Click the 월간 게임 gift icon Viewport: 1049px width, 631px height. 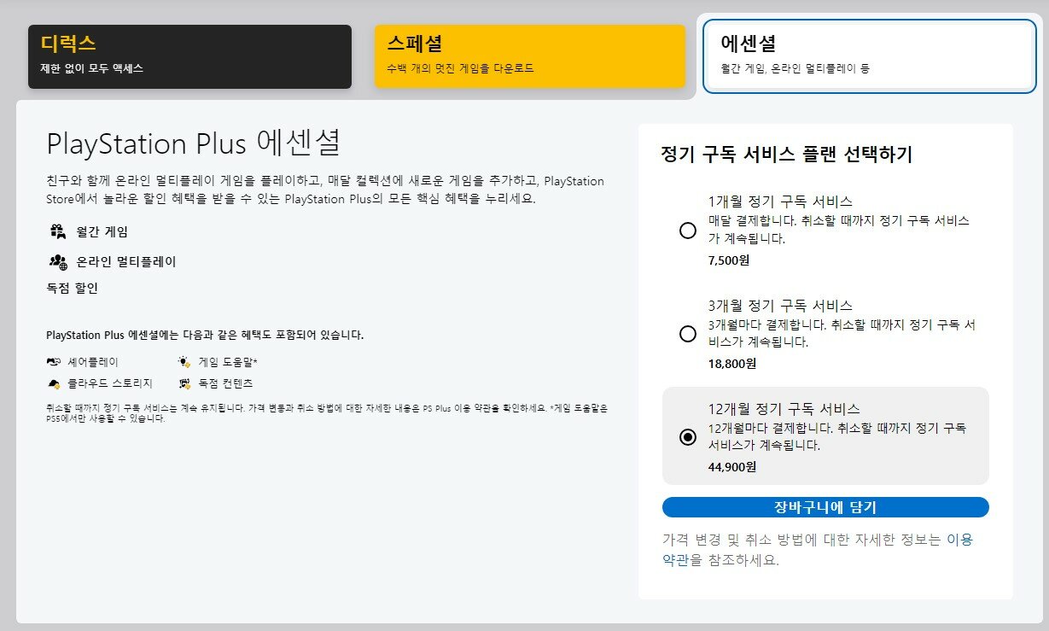tap(58, 231)
